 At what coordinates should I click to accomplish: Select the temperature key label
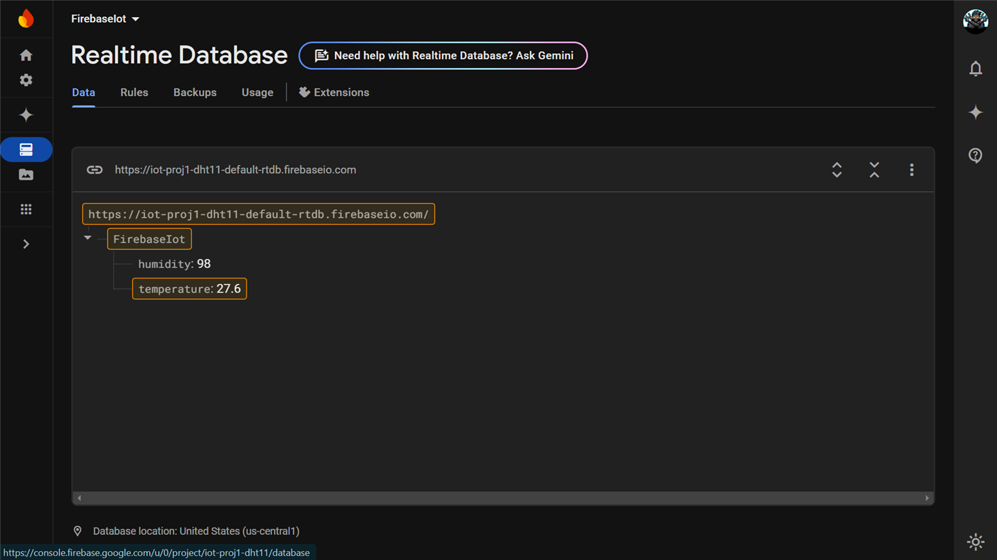click(x=174, y=289)
